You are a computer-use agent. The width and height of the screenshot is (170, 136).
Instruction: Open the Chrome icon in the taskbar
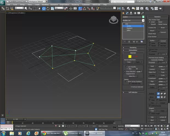tap(44, 133)
